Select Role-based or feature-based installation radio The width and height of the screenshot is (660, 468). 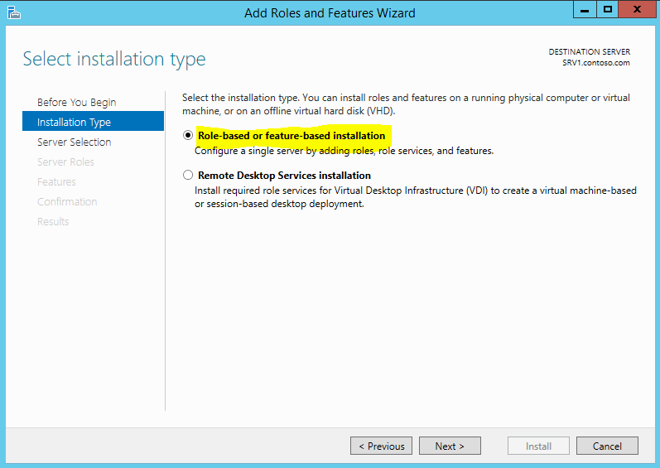coord(188,136)
